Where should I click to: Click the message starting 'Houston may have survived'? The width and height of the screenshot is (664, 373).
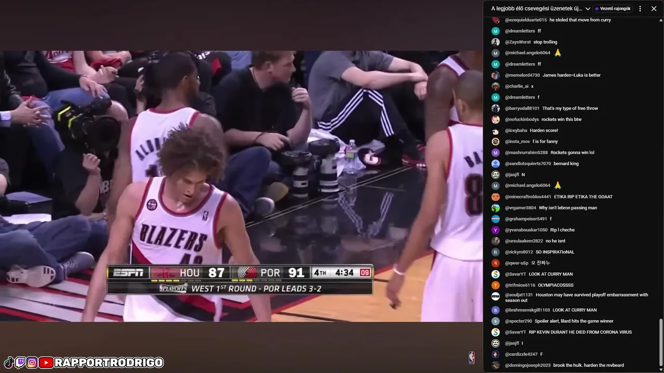576,297
